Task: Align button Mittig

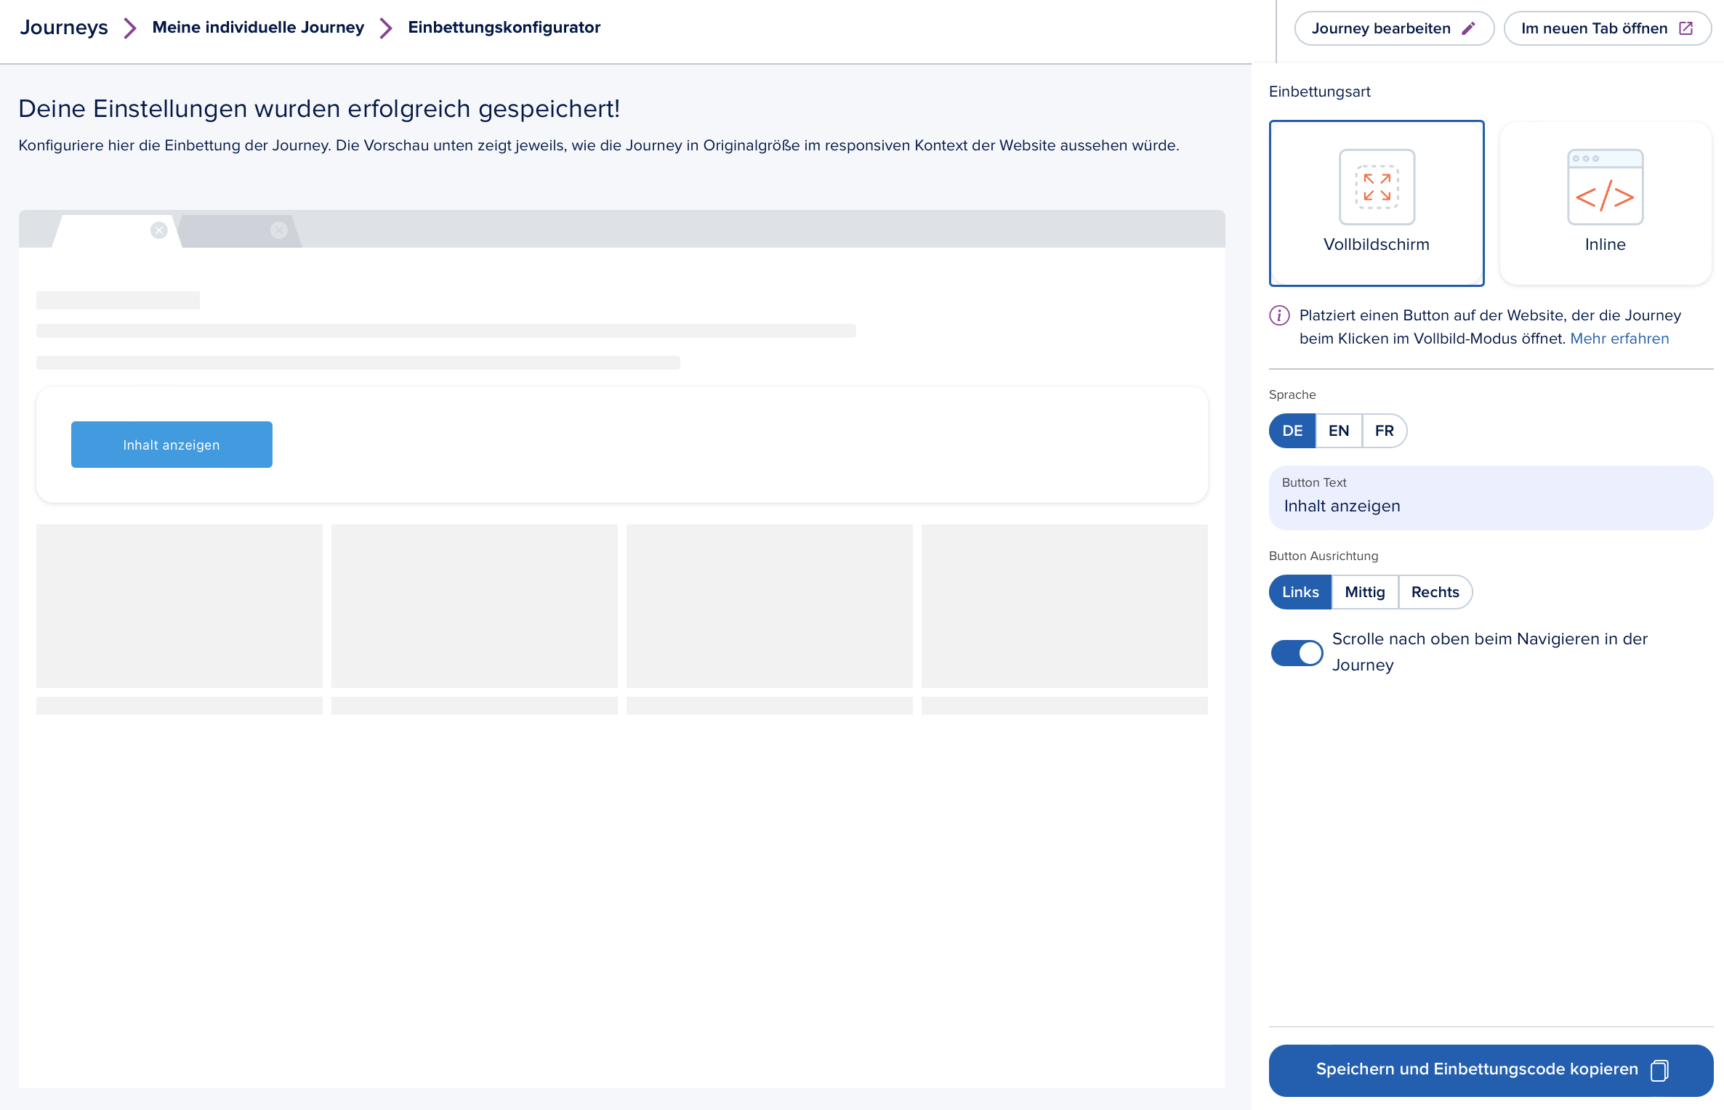Action: [x=1365, y=592]
